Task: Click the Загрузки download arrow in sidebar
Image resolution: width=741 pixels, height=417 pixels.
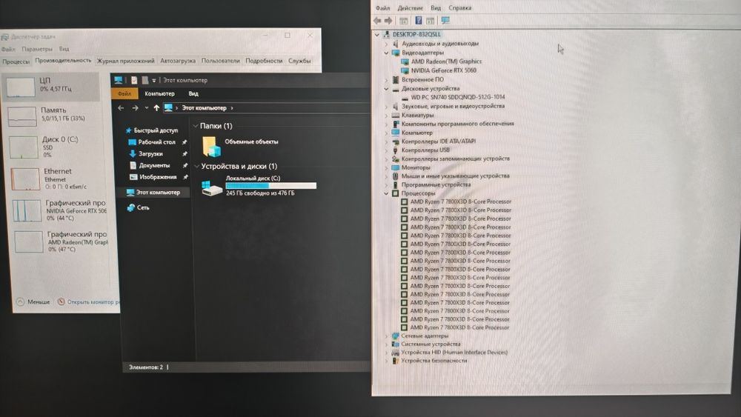Action: tap(133, 153)
